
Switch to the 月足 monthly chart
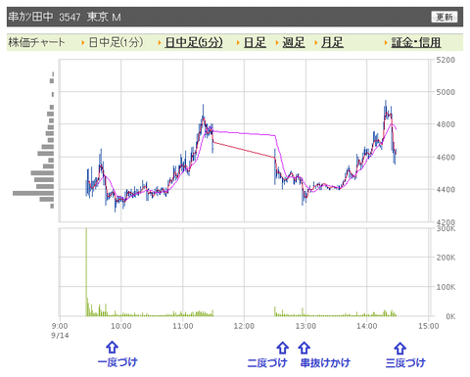[332, 42]
